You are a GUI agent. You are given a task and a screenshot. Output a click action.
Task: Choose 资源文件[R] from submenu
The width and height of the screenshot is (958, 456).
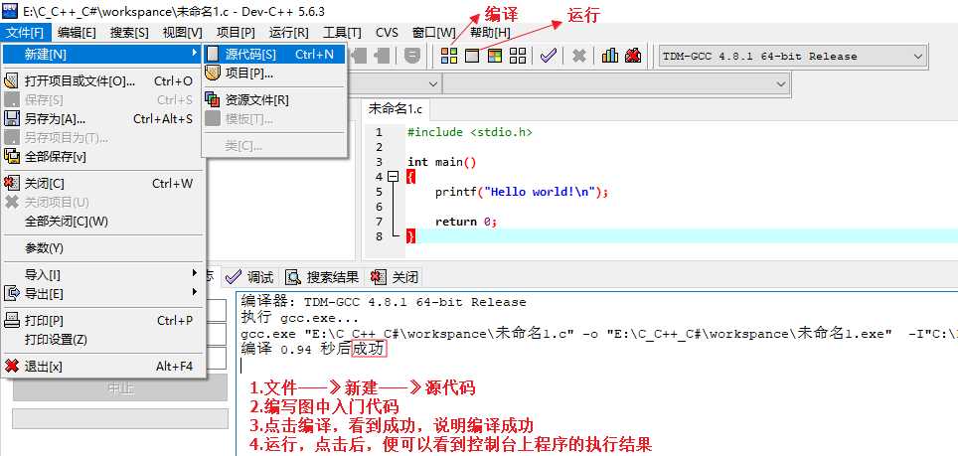coord(274,99)
